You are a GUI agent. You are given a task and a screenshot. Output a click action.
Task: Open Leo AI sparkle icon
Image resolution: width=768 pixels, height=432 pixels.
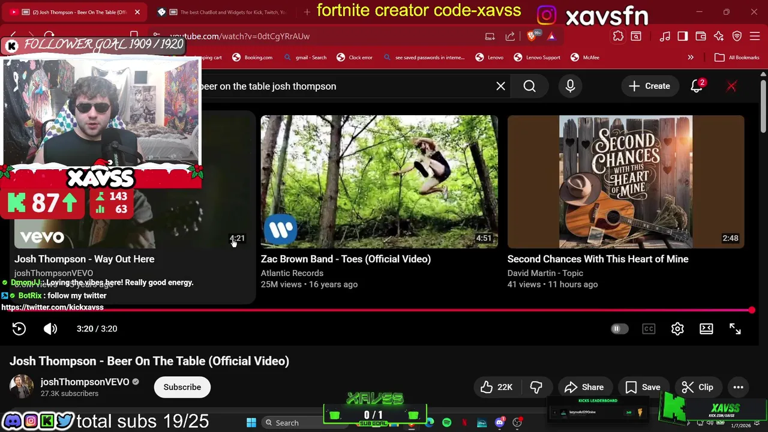pos(719,36)
